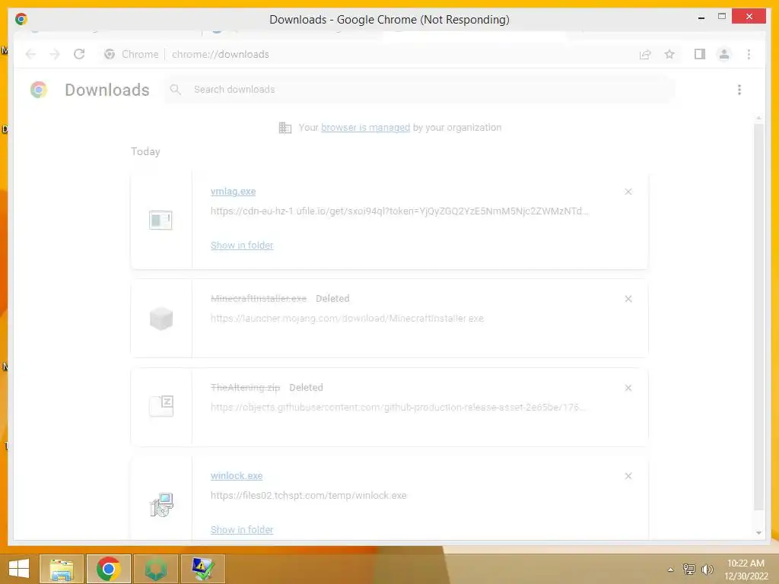The image size is (779, 584).
Task: Click the share page icon in address bar
Action: click(x=645, y=54)
